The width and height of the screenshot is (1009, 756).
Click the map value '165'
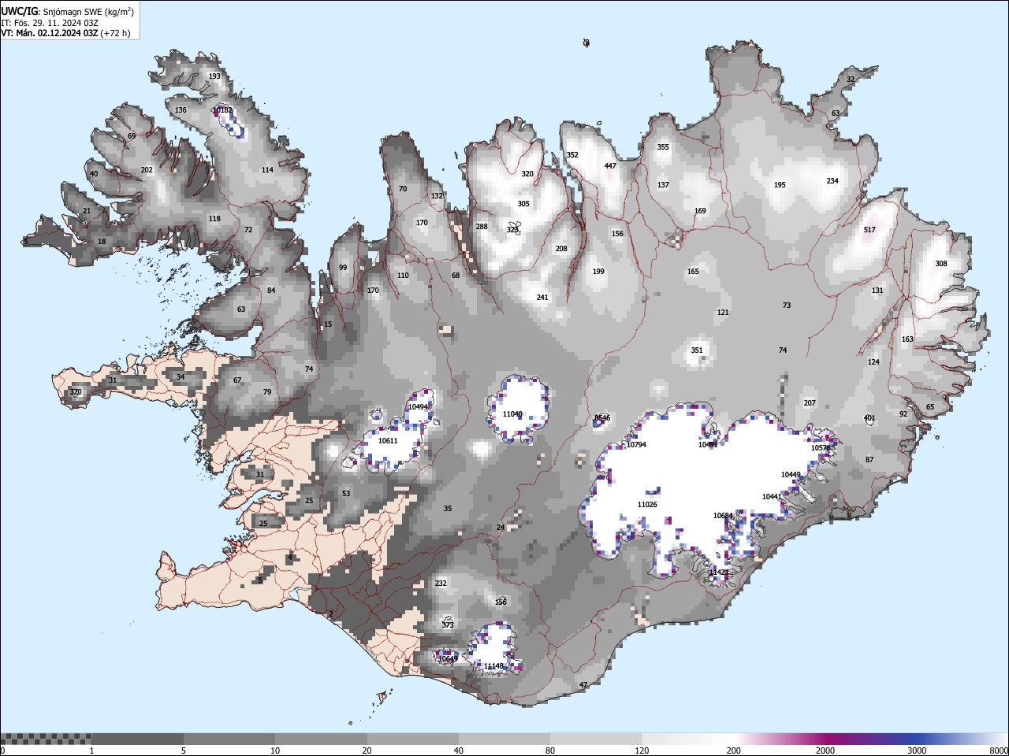point(693,272)
